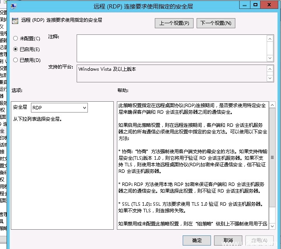The width and height of the screenshot is (281, 249).
Task: Maximize the policy dialog window
Action: click(x=255, y=5)
